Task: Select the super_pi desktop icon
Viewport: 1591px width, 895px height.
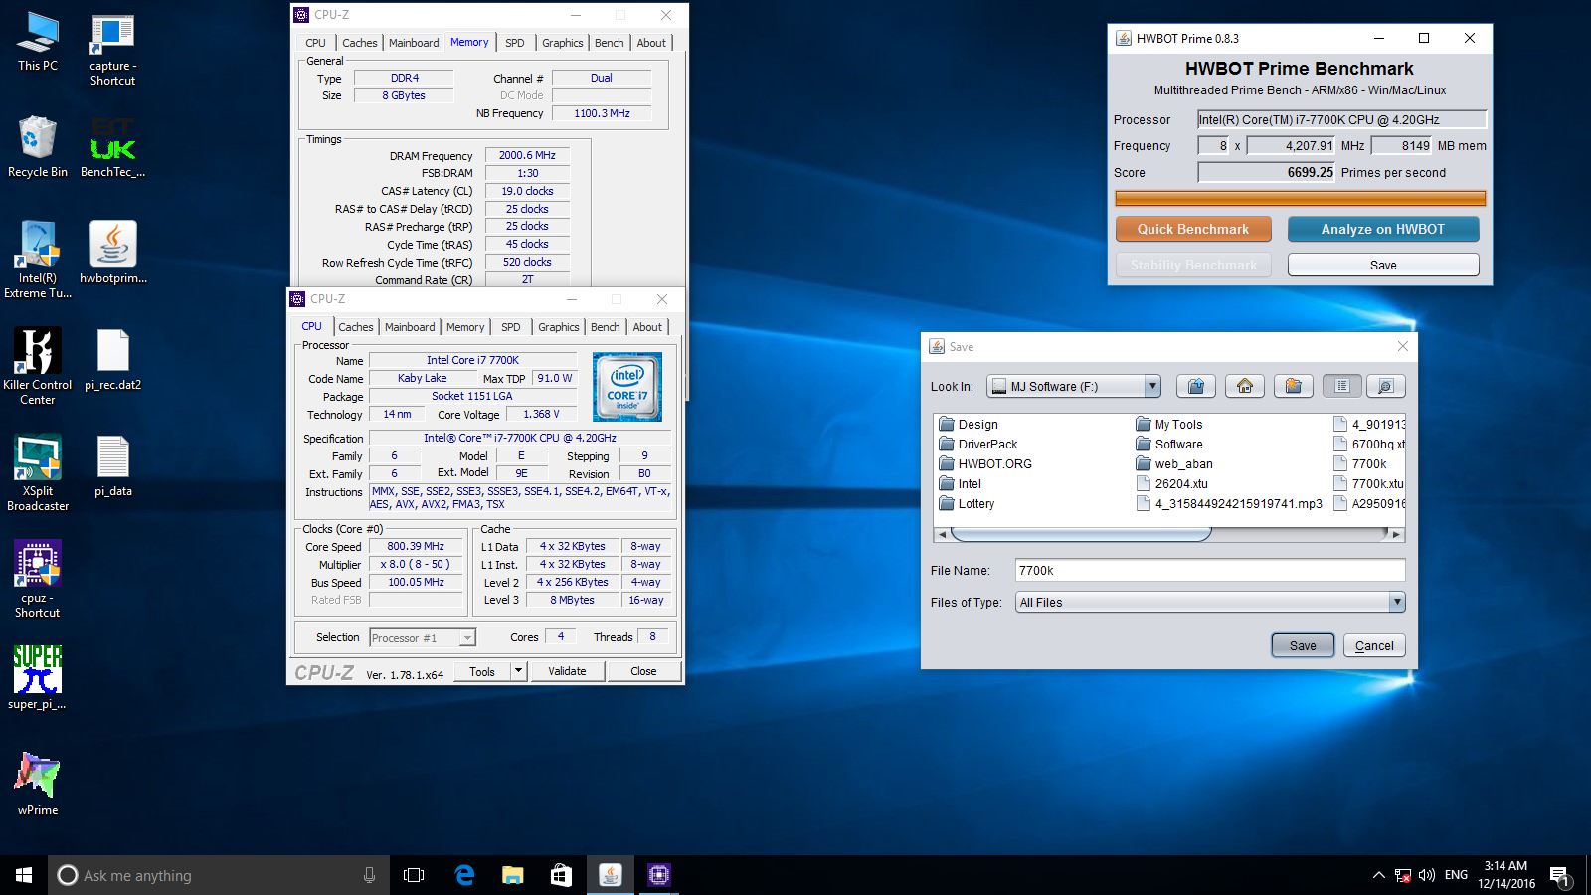Action: tap(38, 677)
